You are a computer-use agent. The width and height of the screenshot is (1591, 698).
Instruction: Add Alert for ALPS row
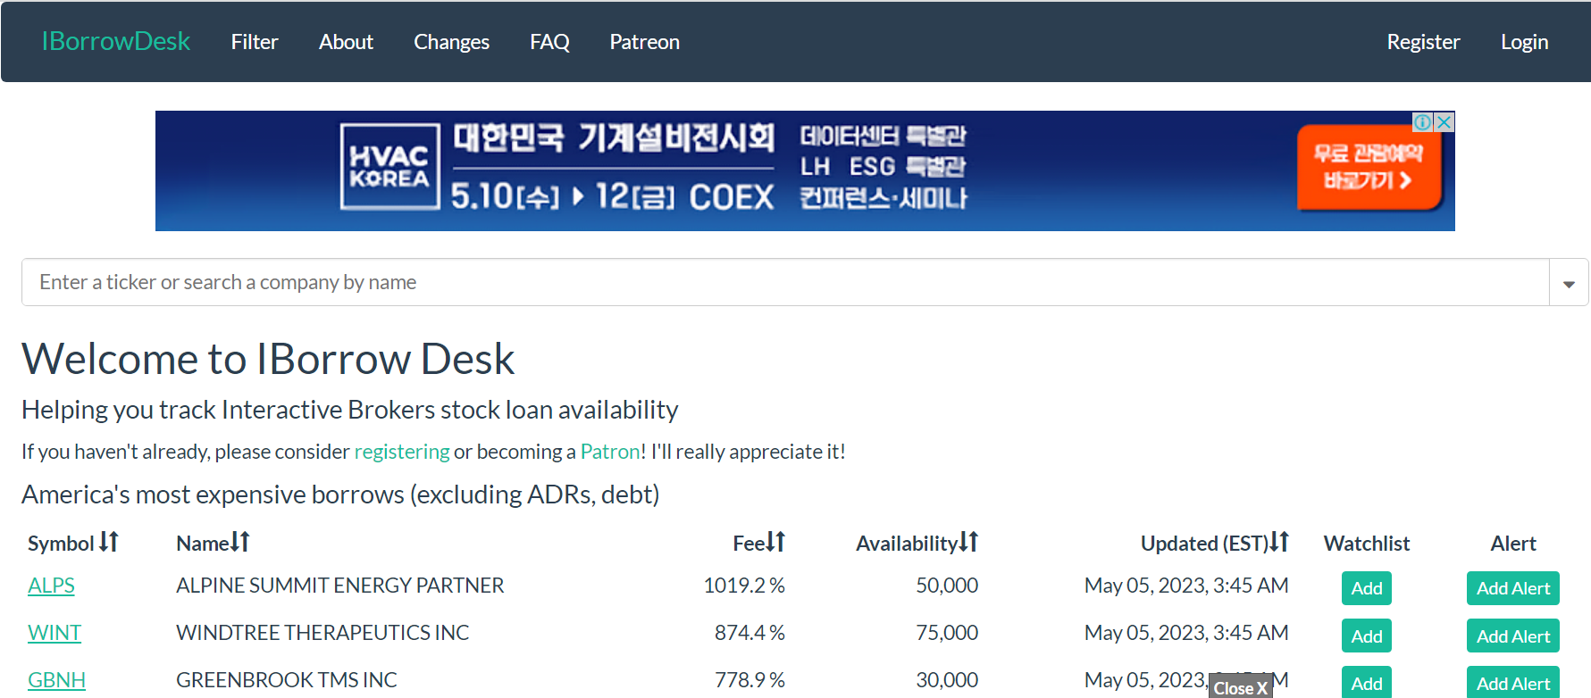1513,588
